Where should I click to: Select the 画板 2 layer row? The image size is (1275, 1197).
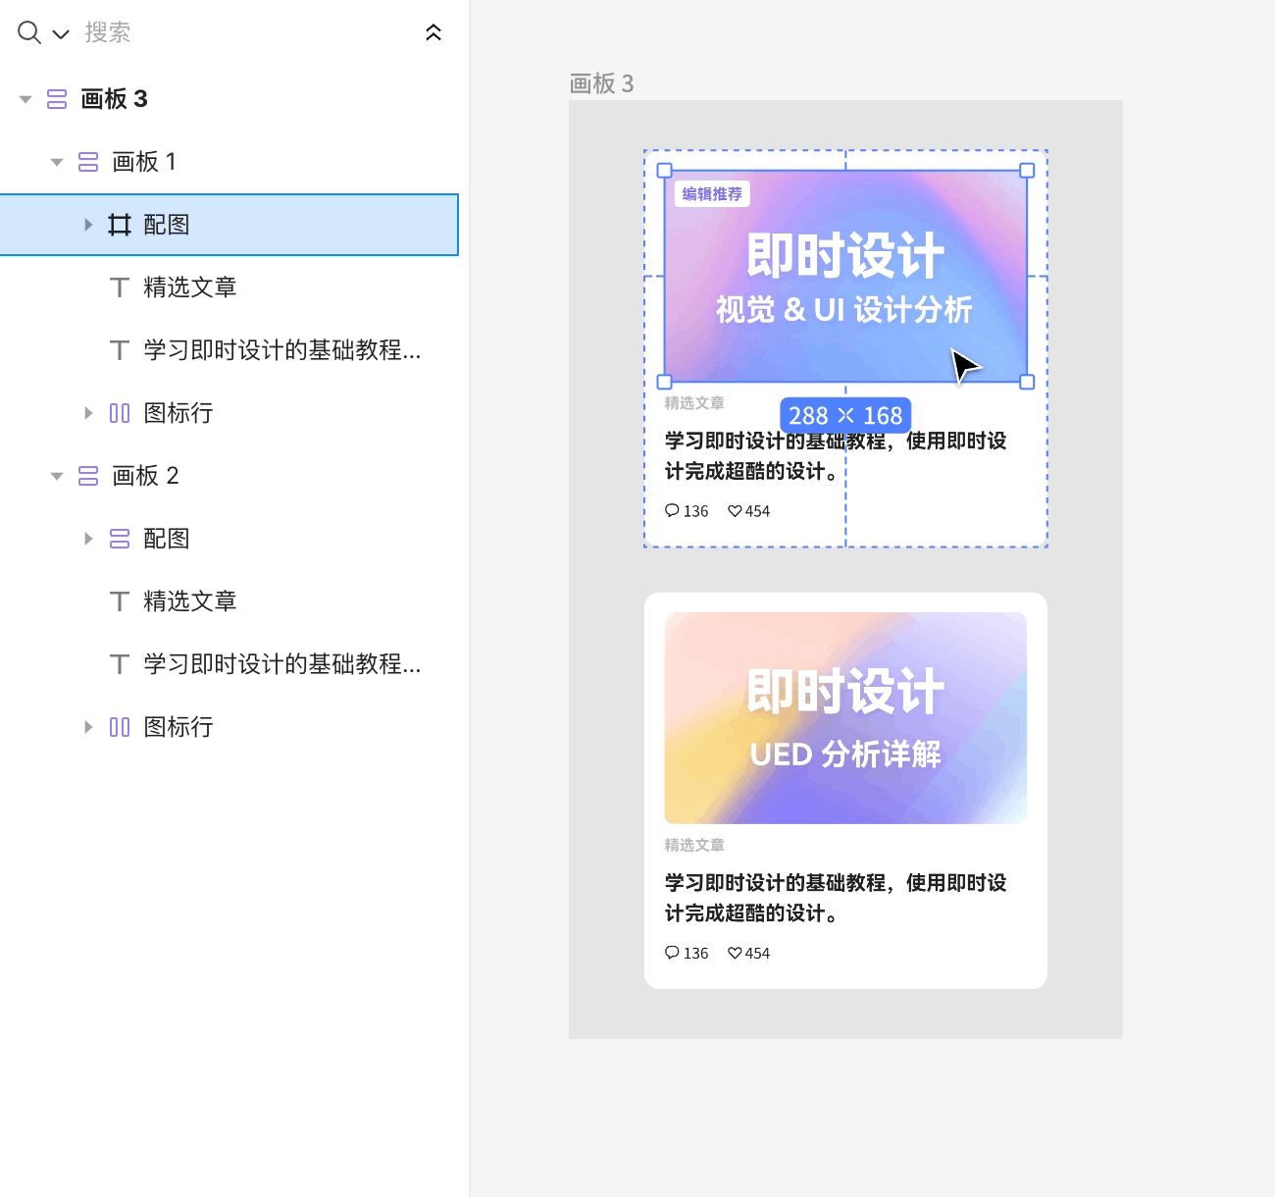coord(229,476)
